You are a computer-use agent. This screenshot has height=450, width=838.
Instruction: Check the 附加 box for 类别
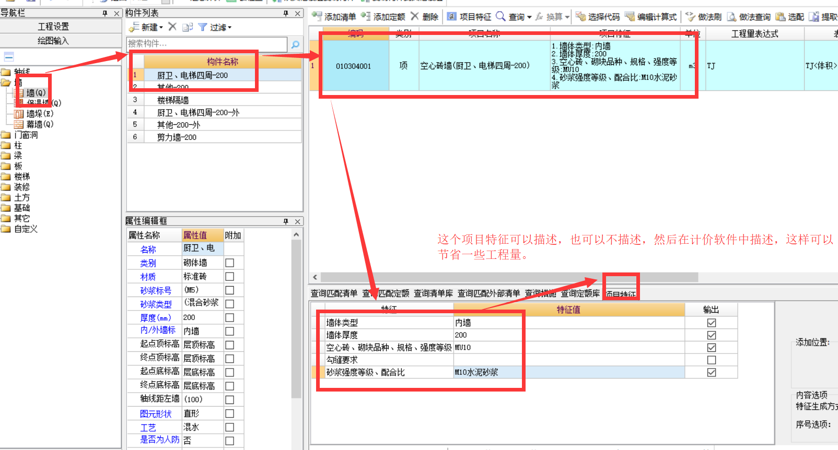coord(229,263)
